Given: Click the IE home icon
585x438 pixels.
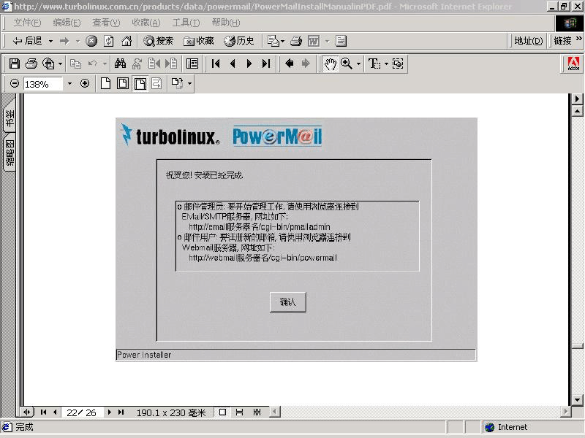Looking at the screenshot, I should (127, 41).
